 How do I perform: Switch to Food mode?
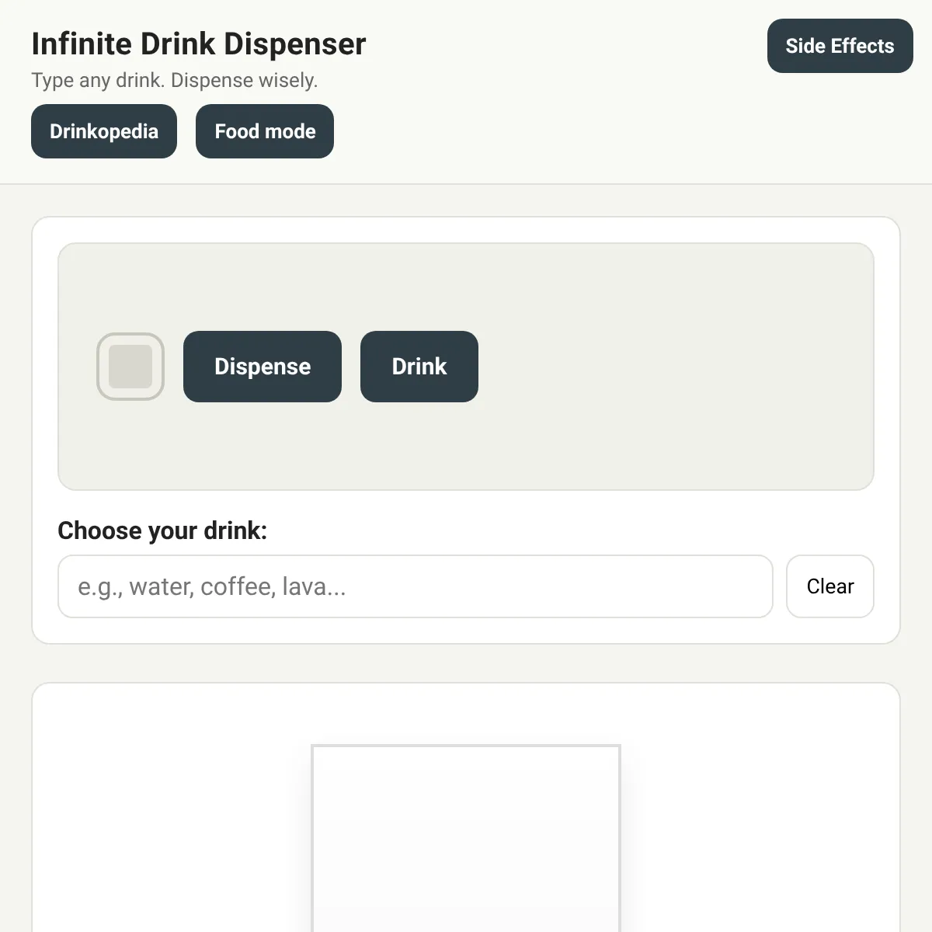tap(265, 131)
